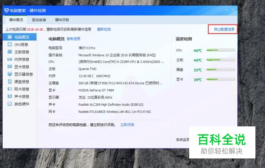Screen dimensions: 265x168
Task: Select the 内存信息 label in sidebar
Action: [21, 59]
